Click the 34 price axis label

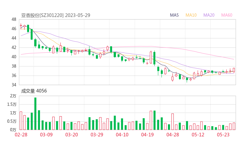[14, 85]
